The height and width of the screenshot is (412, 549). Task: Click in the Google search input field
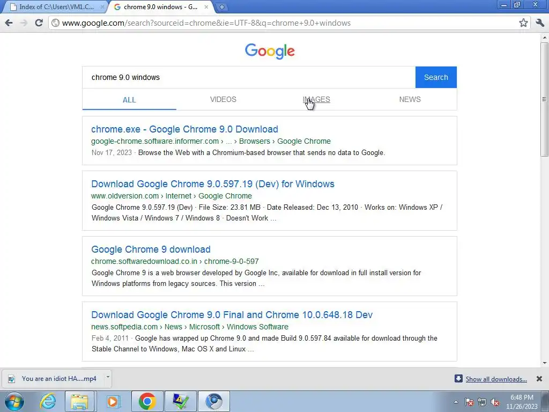[x=249, y=77]
